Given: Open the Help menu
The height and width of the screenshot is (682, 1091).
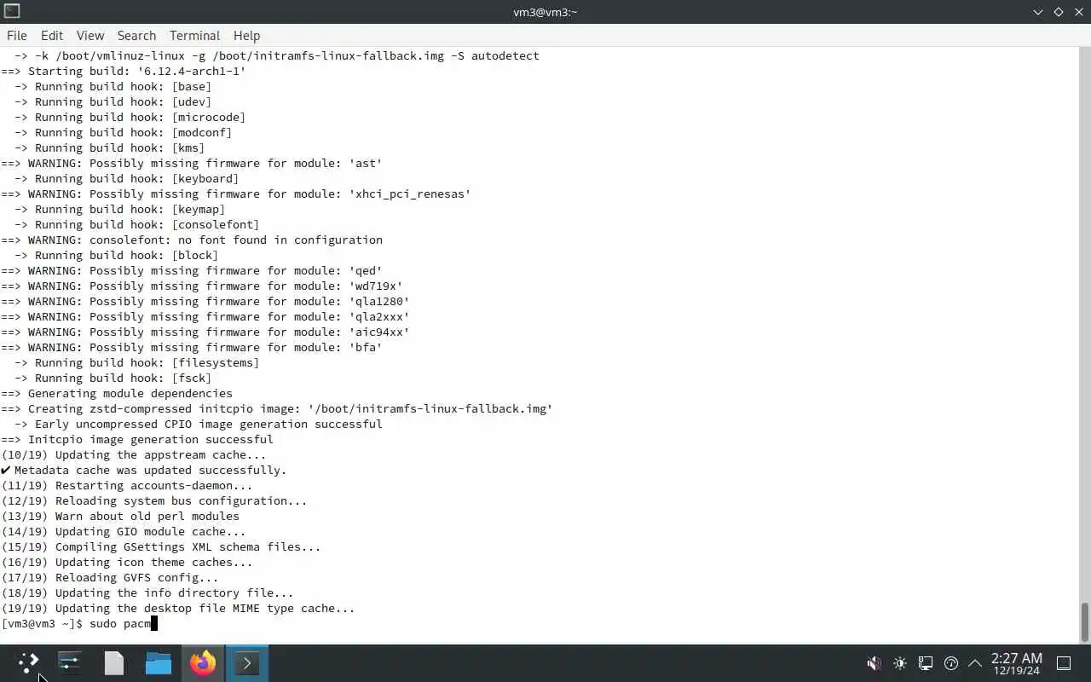Looking at the screenshot, I should point(246,35).
